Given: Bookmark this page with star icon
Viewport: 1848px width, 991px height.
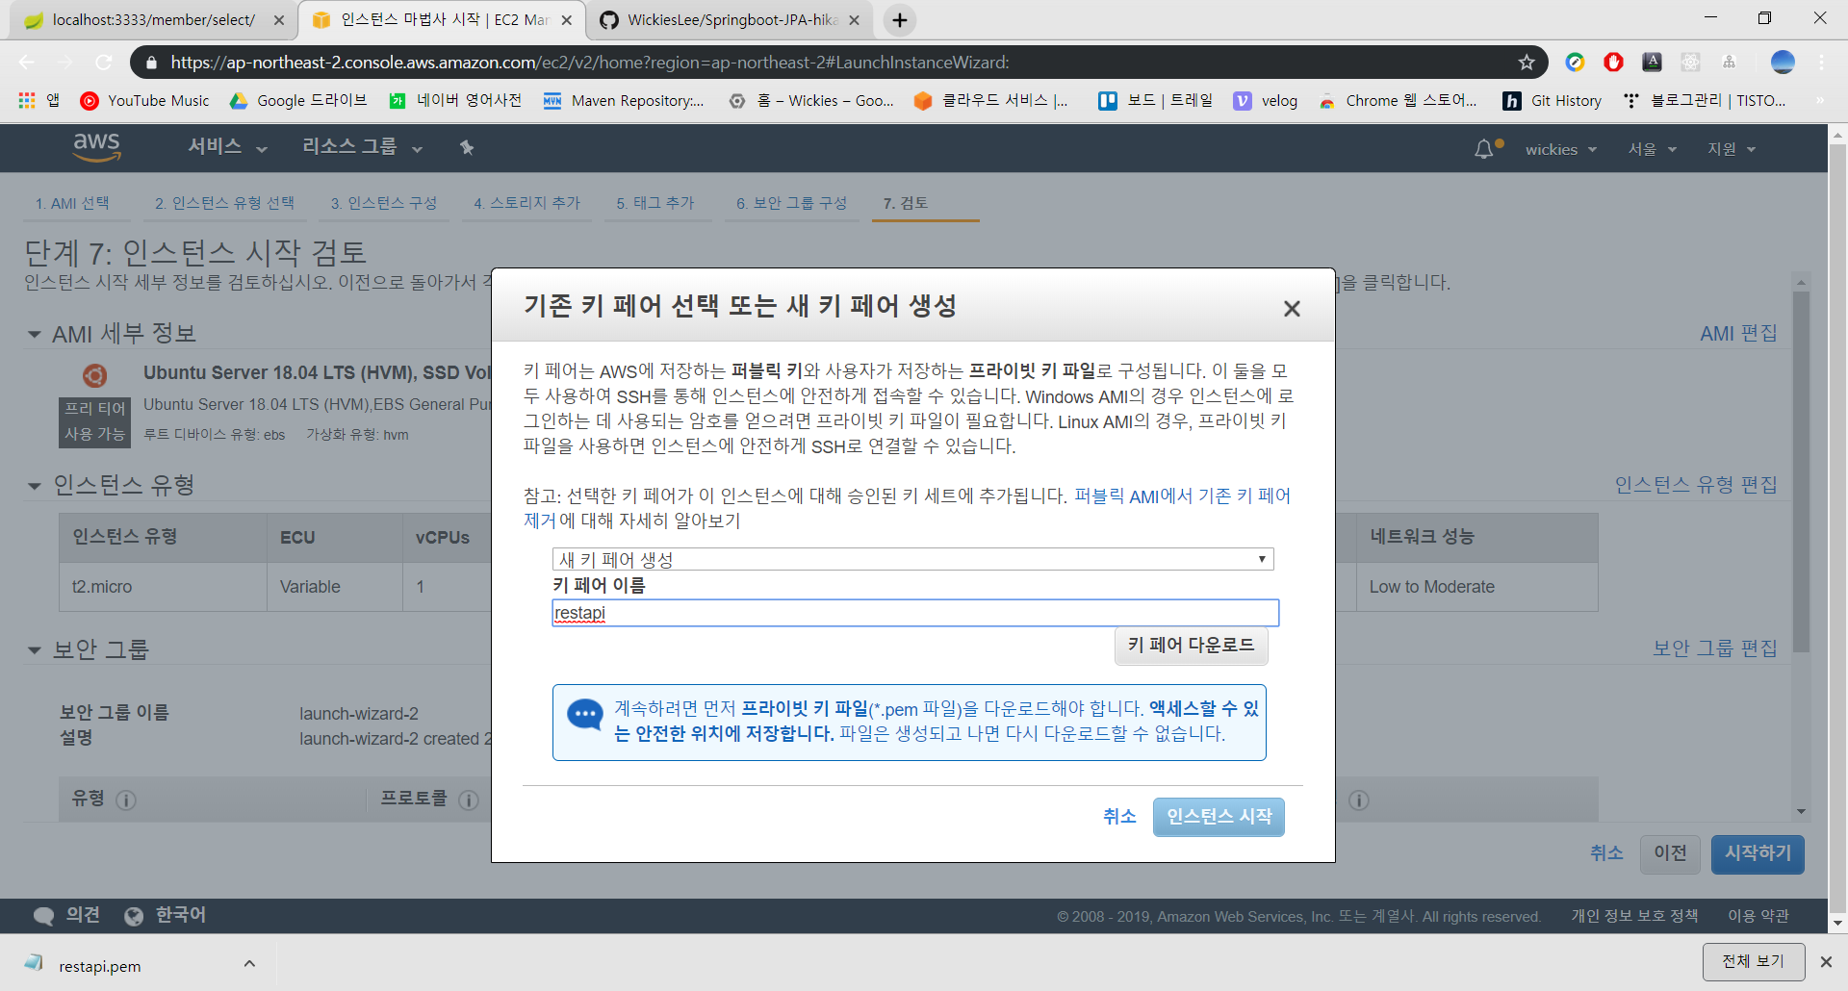Looking at the screenshot, I should point(1527,63).
